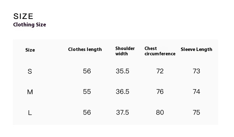Click the S size row label
Image resolution: width=234 pixels, height=137 pixels.
click(x=30, y=71)
